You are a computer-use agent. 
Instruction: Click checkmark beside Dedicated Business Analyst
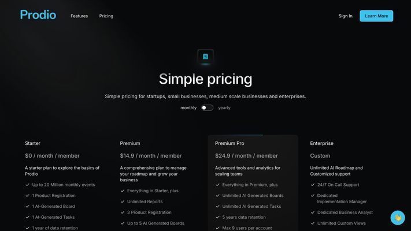tap(313, 212)
